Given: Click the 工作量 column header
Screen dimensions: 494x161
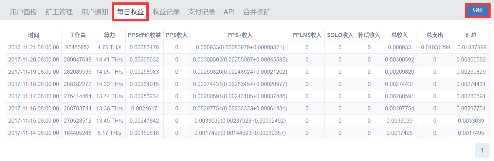Looking at the screenshot, I should point(78,35).
